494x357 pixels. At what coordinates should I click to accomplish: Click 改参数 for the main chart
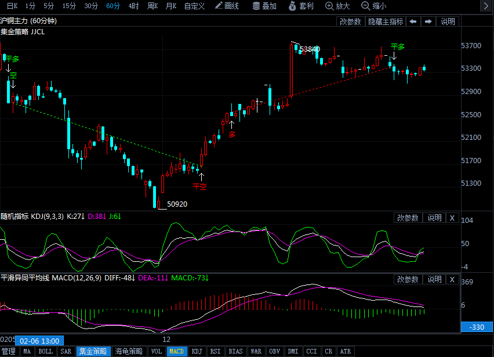350,21
